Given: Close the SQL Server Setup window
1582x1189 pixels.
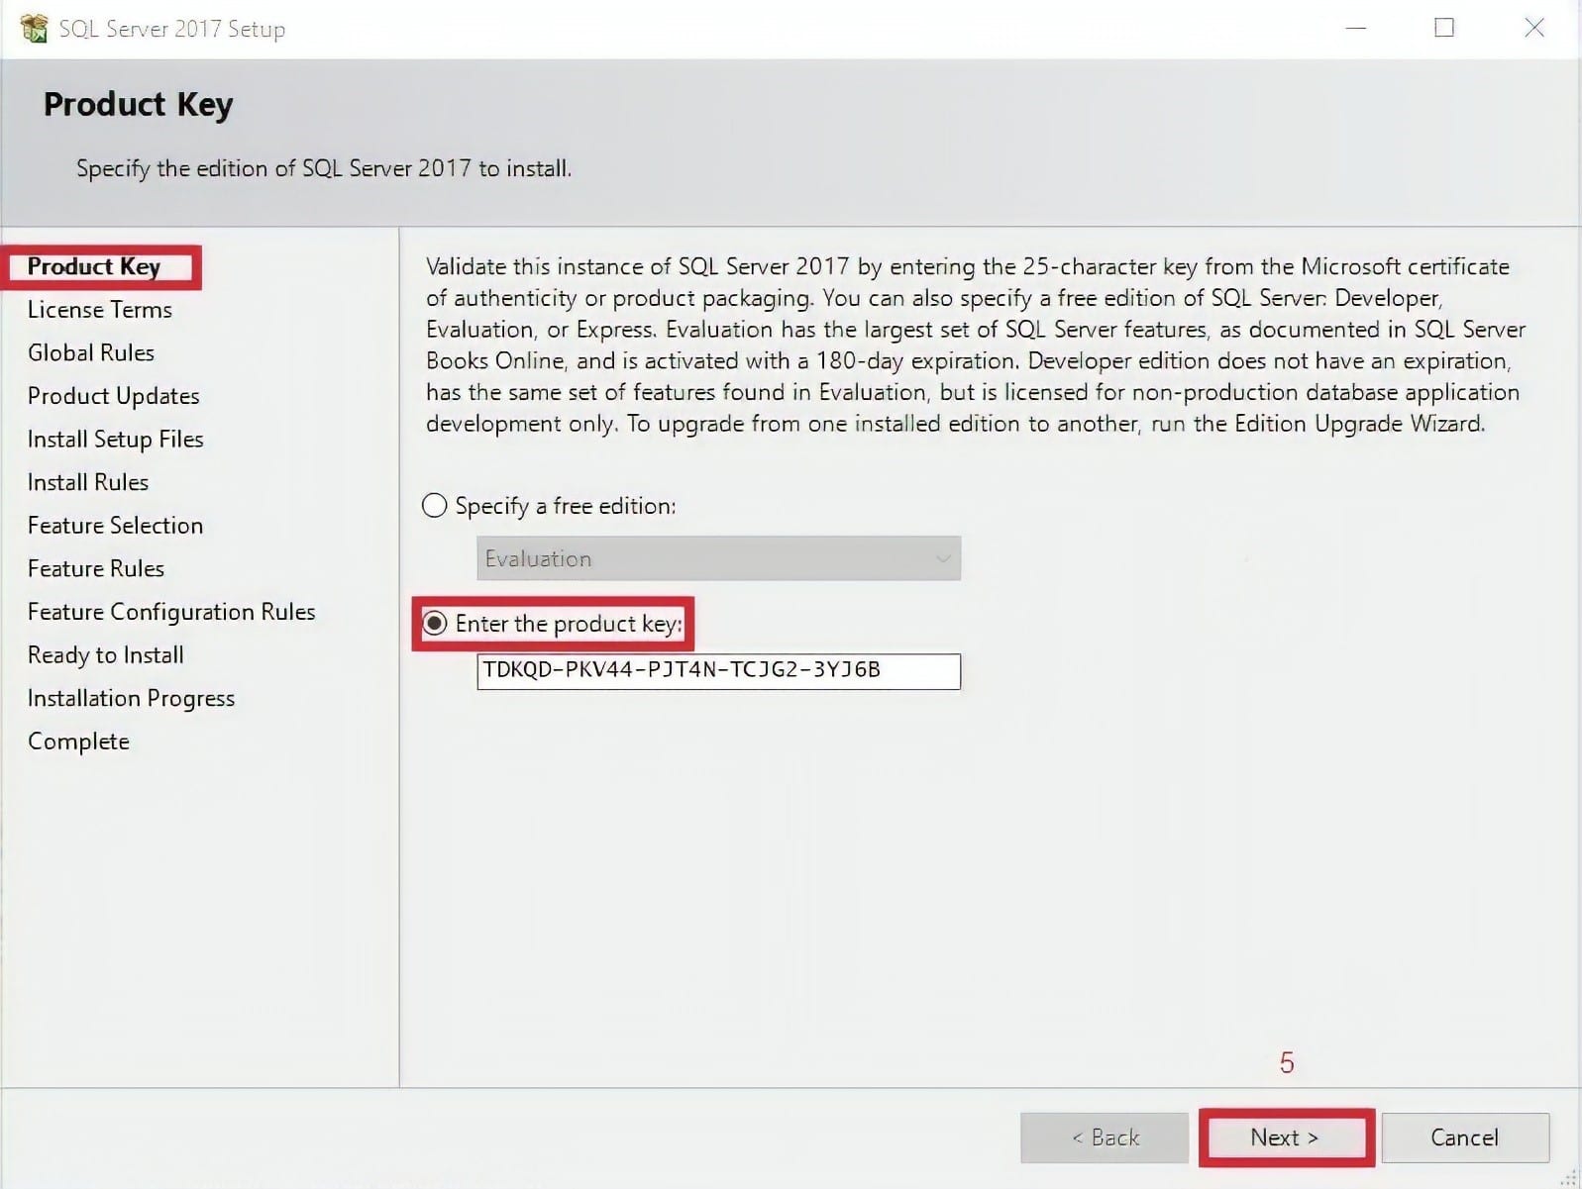Looking at the screenshot, I should coord(1534,28).
